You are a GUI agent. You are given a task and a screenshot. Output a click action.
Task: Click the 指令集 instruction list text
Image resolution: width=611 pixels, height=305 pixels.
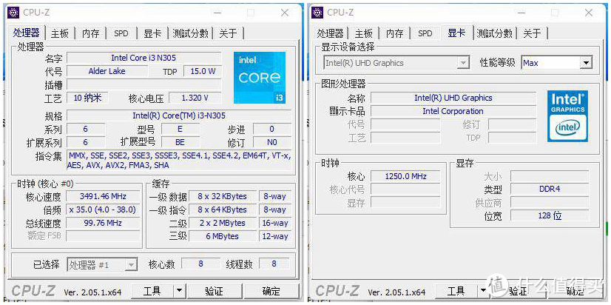[179, 161]
